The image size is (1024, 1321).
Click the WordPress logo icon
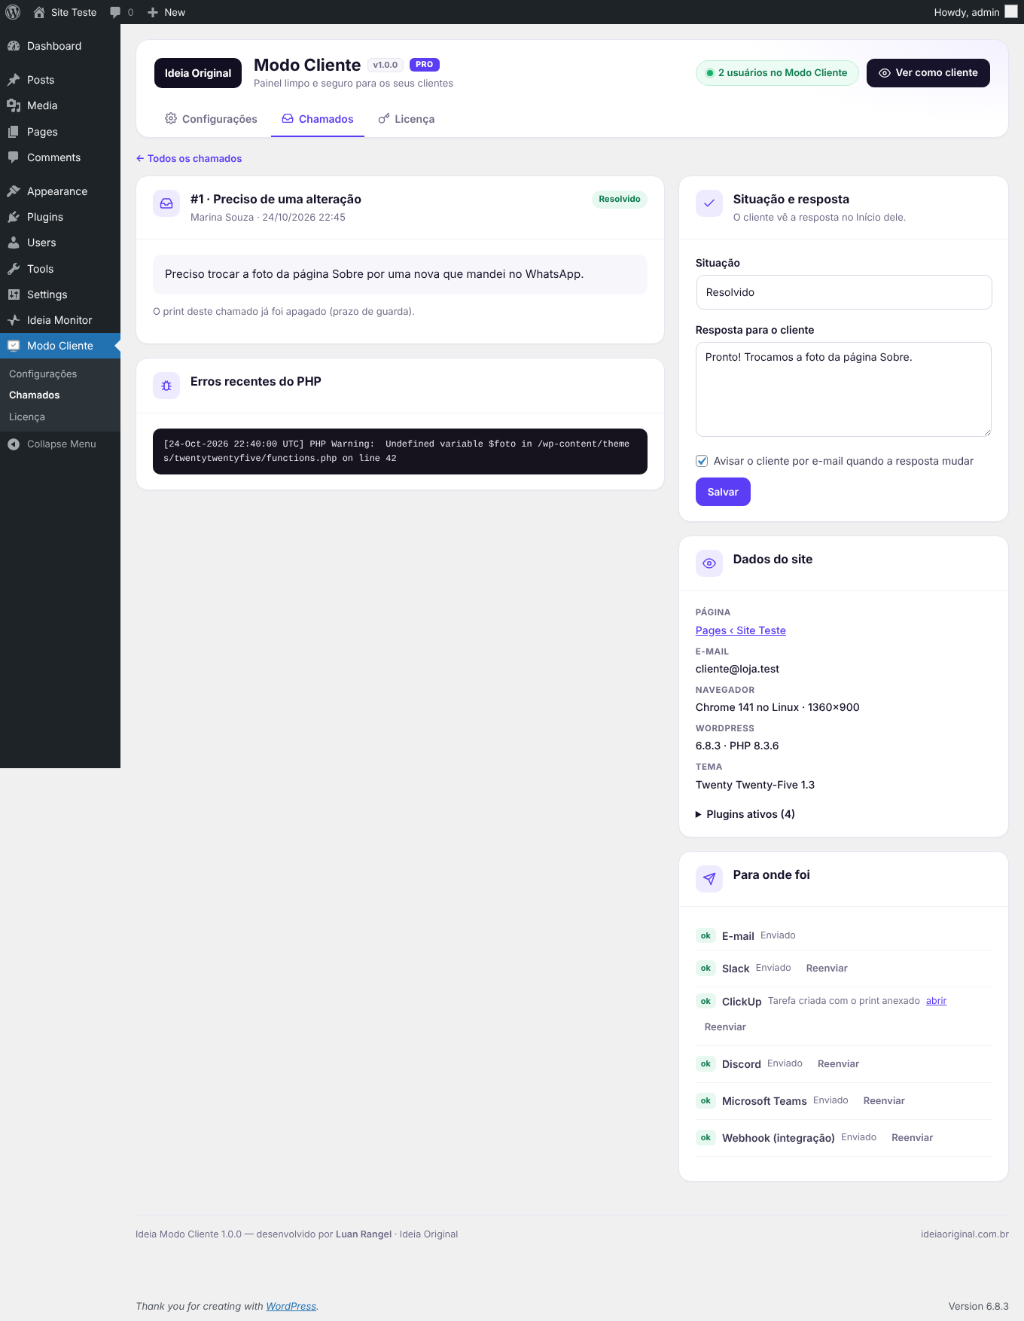[13, 12]
